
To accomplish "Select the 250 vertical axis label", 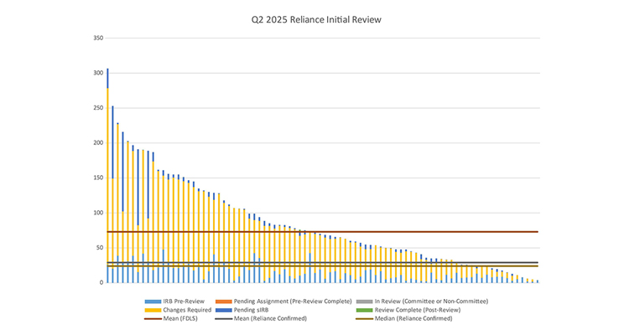I will point(97,108).
